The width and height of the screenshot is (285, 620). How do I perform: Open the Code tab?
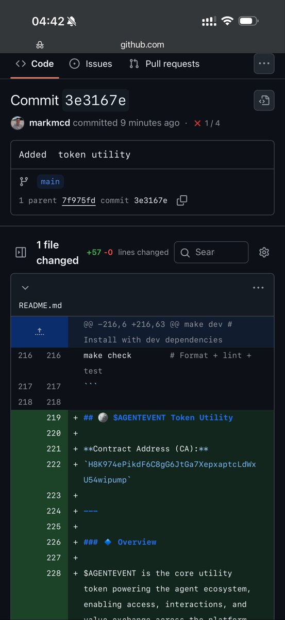35,64
